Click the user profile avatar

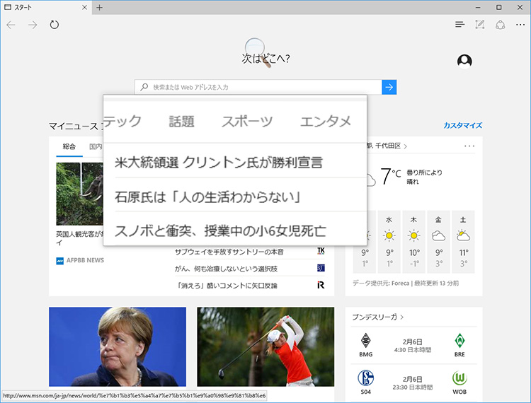pos(464,61)
